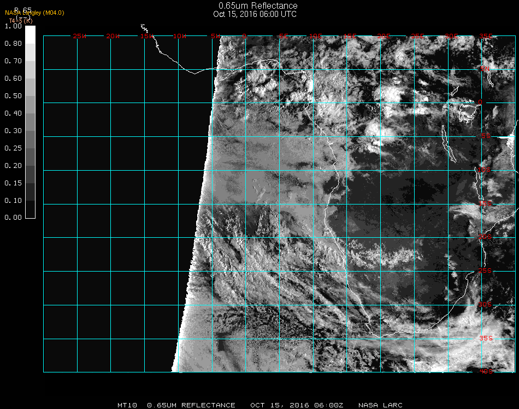Click the '0.25' scale value label
Screen dimensions: 519x409
(13, 148)
